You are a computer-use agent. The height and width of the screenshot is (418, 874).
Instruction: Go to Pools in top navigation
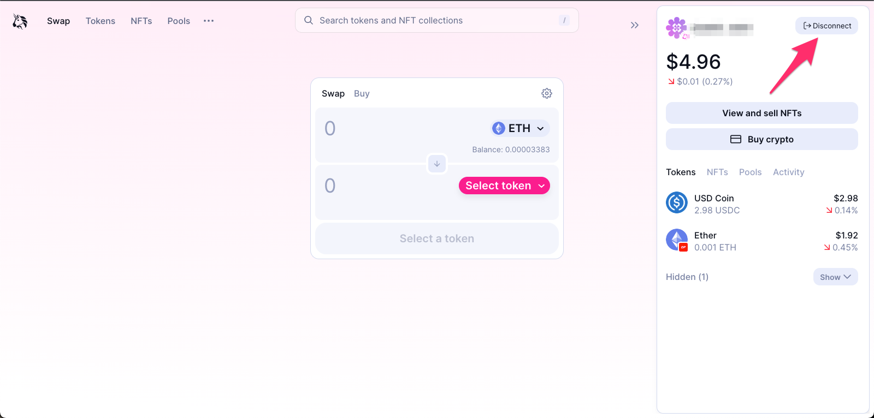(179, 21)
